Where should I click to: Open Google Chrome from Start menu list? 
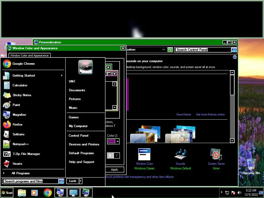click(33, 64)
